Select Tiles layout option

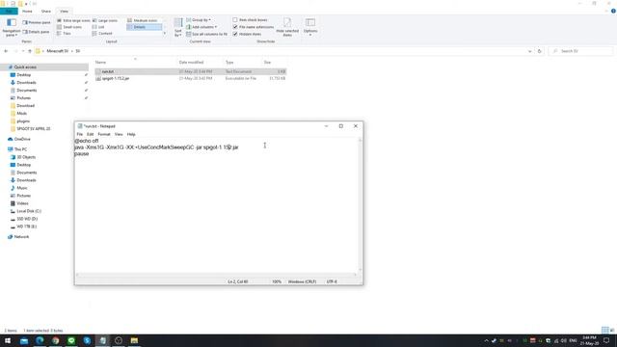coord(65,34)
